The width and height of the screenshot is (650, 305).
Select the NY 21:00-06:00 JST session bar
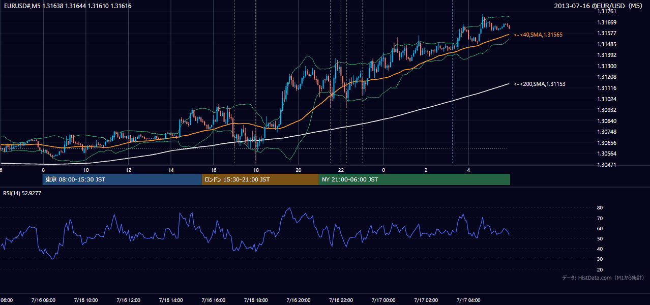point(415,179)
